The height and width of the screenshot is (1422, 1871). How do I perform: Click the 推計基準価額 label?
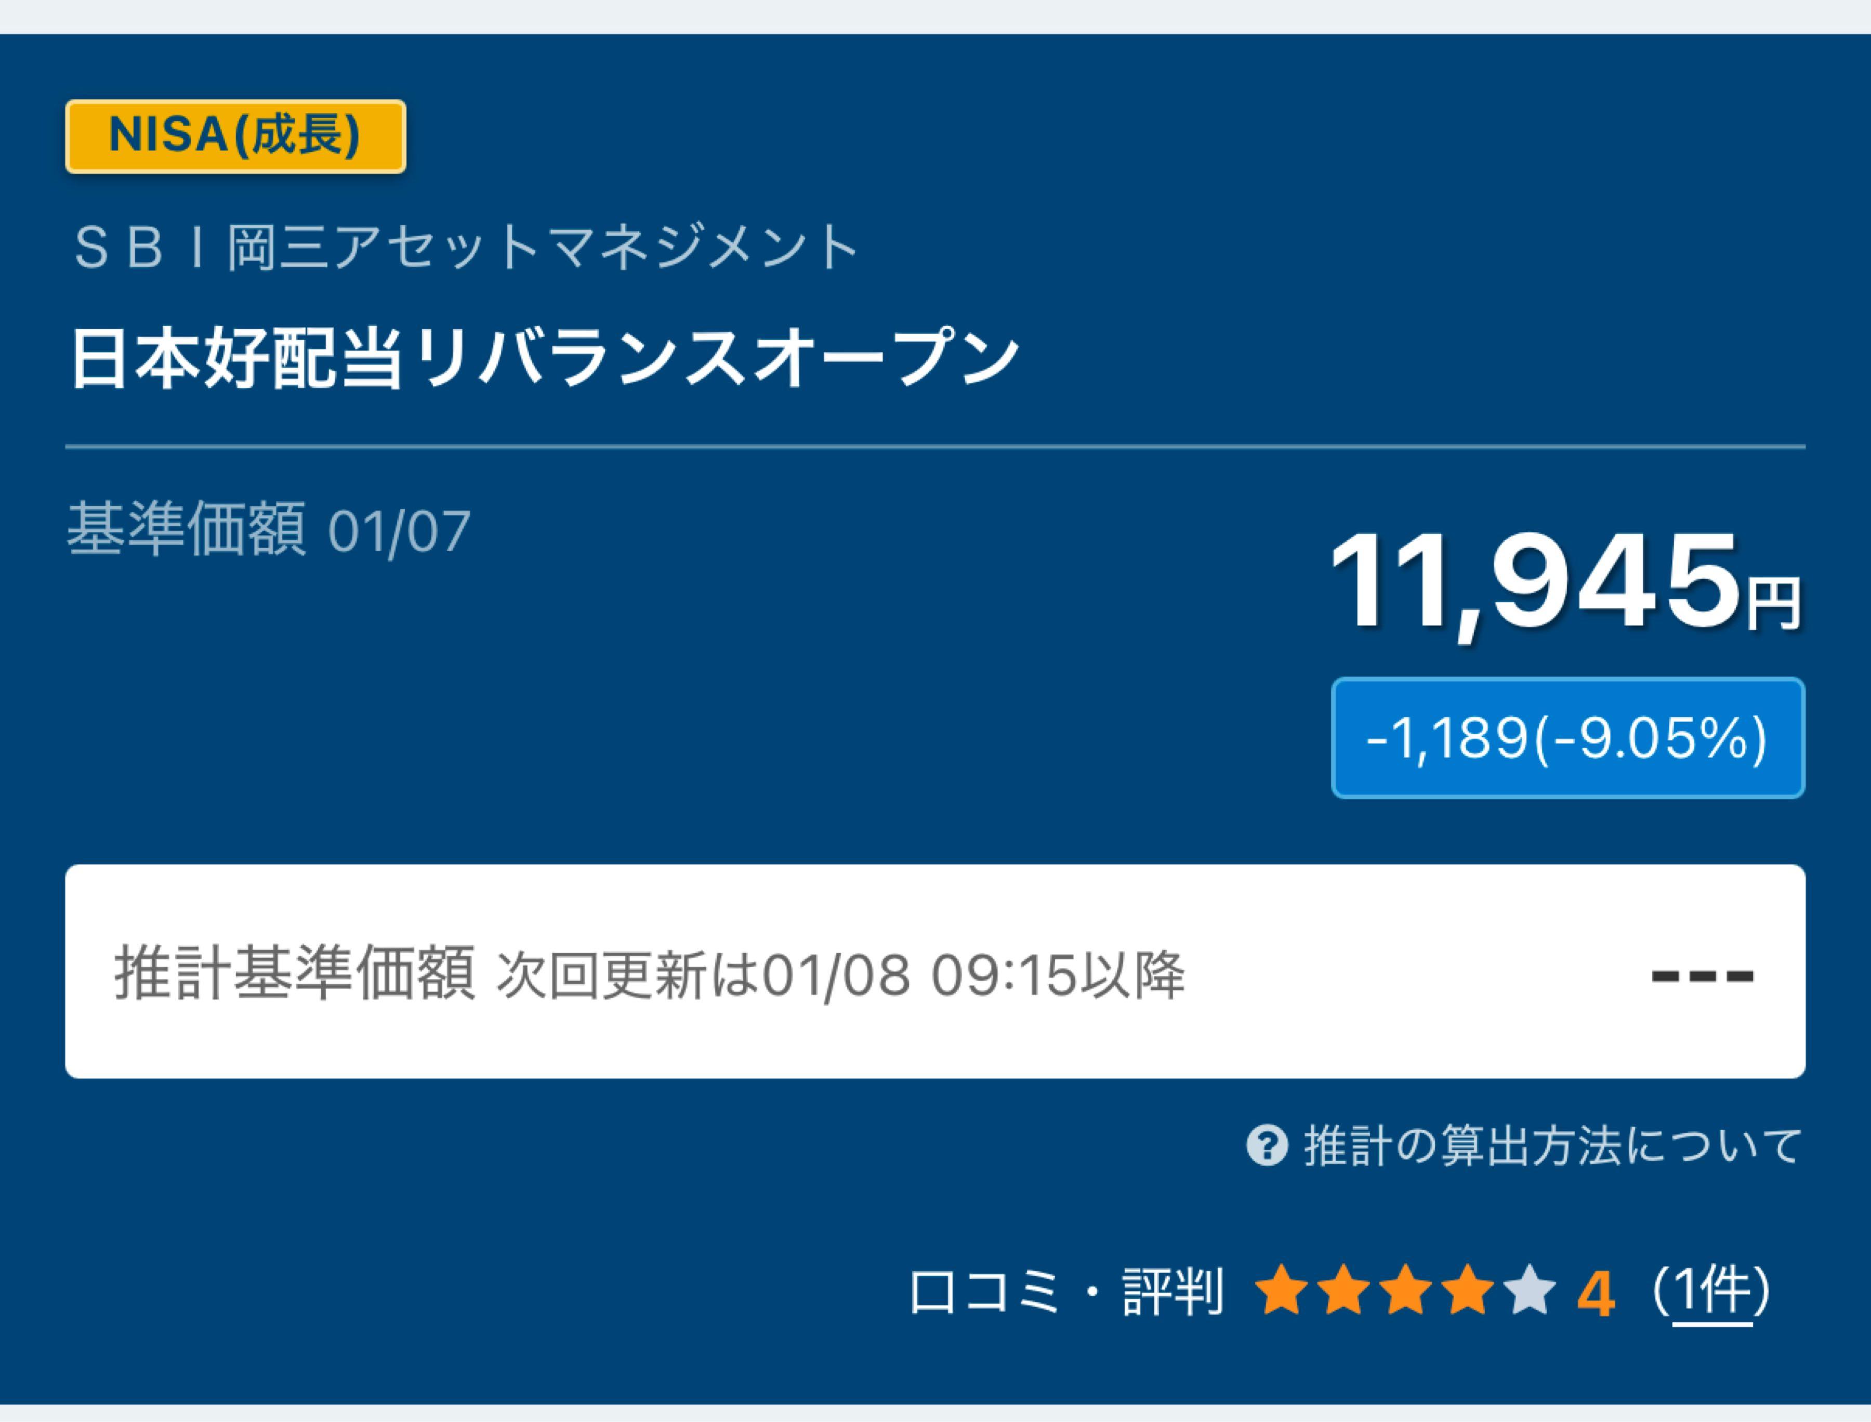coord(295,973)
